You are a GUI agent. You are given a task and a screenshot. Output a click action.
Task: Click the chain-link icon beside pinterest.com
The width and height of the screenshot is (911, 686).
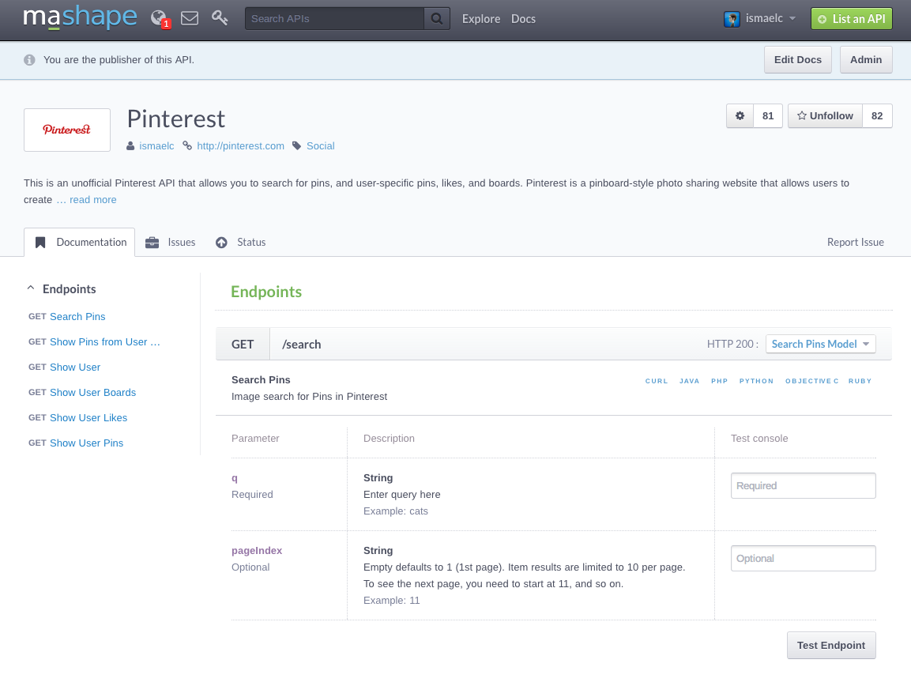[x=187, y=146]
